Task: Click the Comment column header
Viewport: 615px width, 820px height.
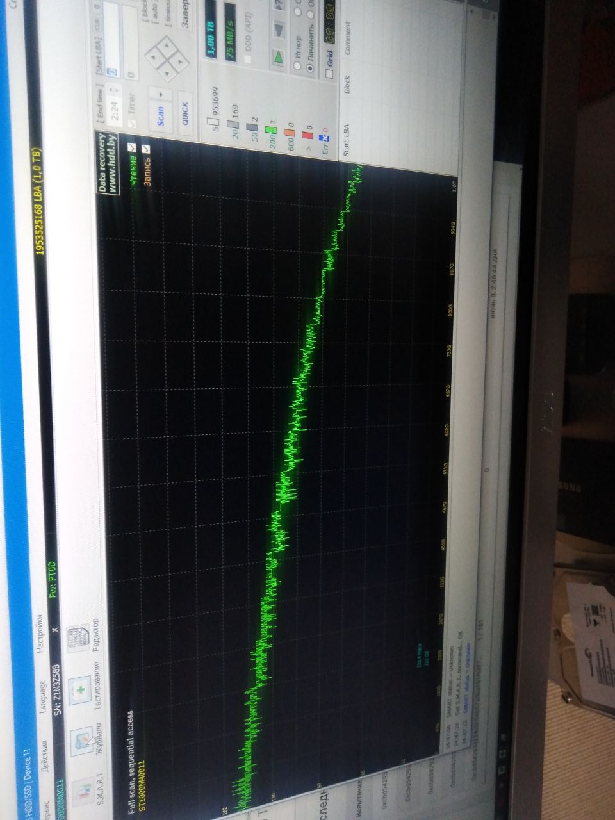Action: (347, 38)
